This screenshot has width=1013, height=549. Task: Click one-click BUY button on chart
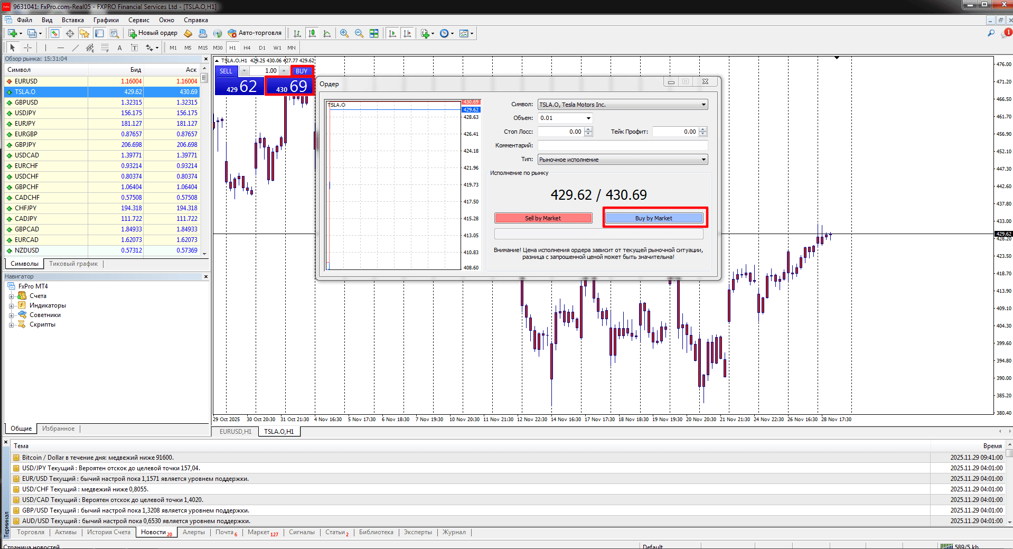coord(302,71)
